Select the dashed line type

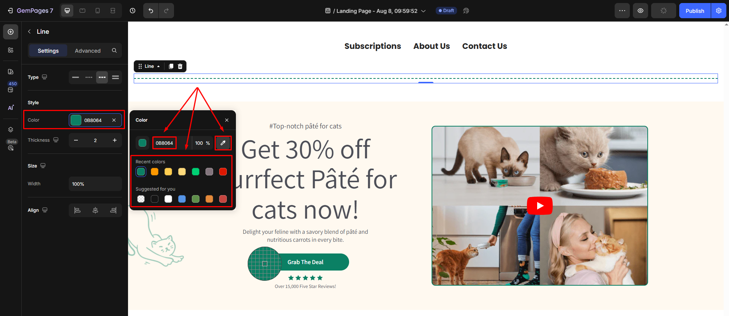(102, 77)
